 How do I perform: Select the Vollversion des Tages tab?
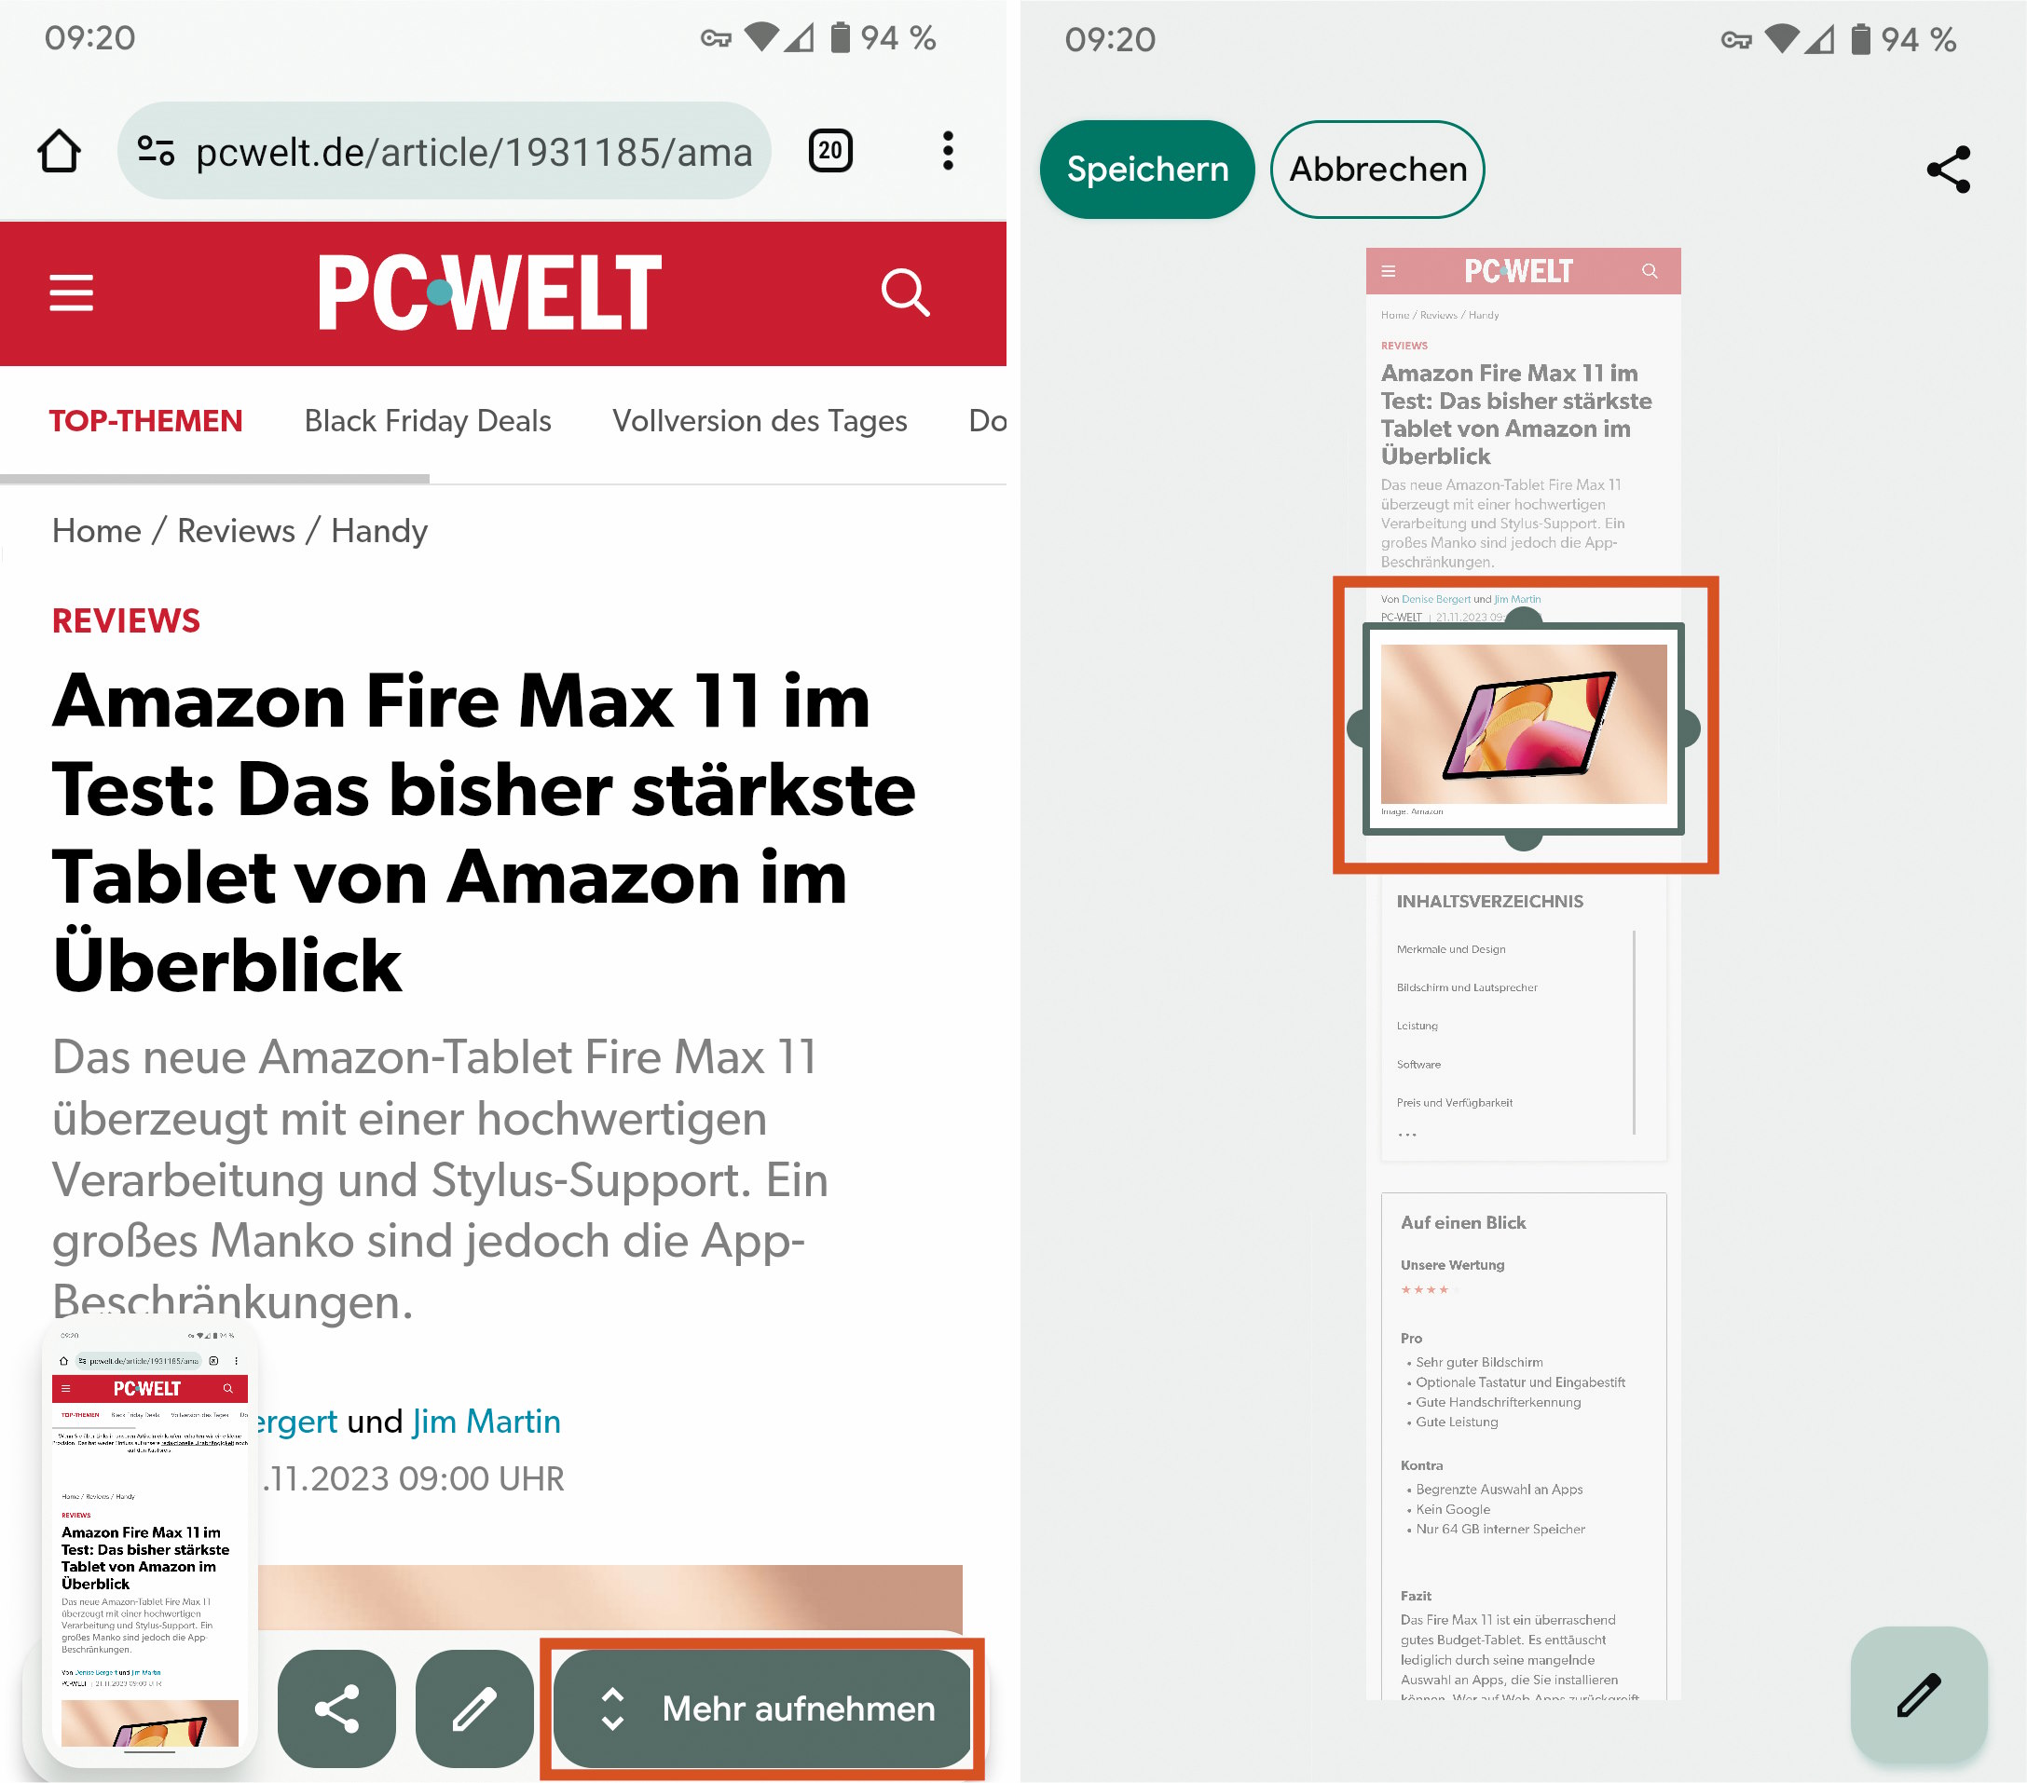759,418
